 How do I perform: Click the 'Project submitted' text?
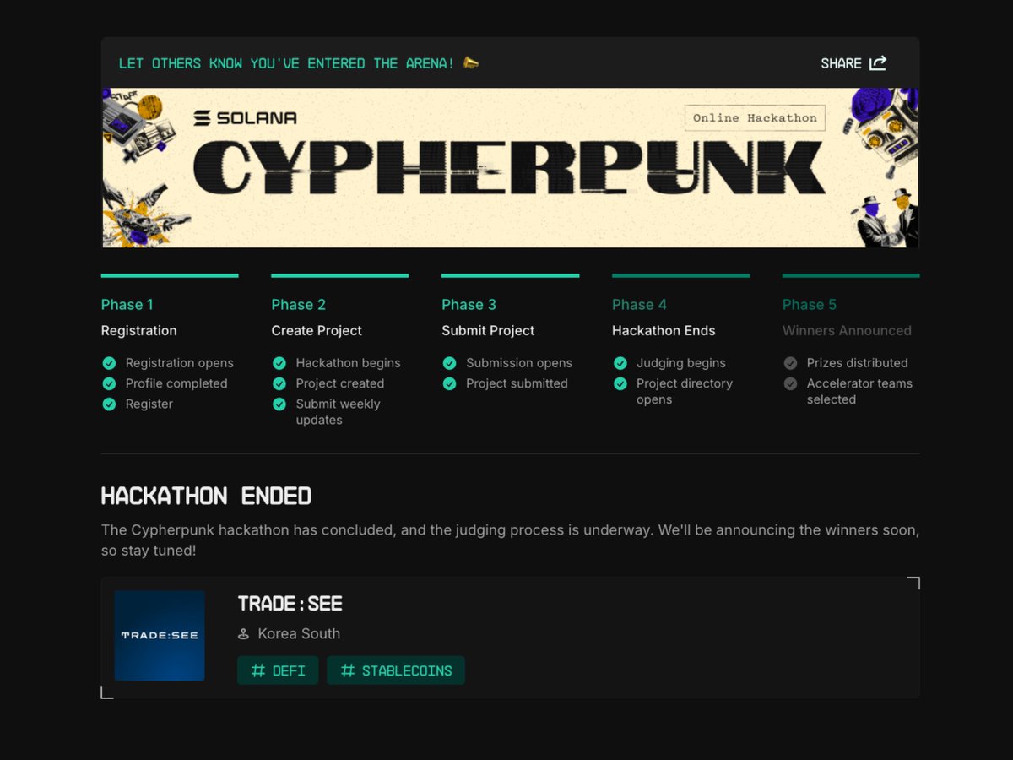(517, 383)
